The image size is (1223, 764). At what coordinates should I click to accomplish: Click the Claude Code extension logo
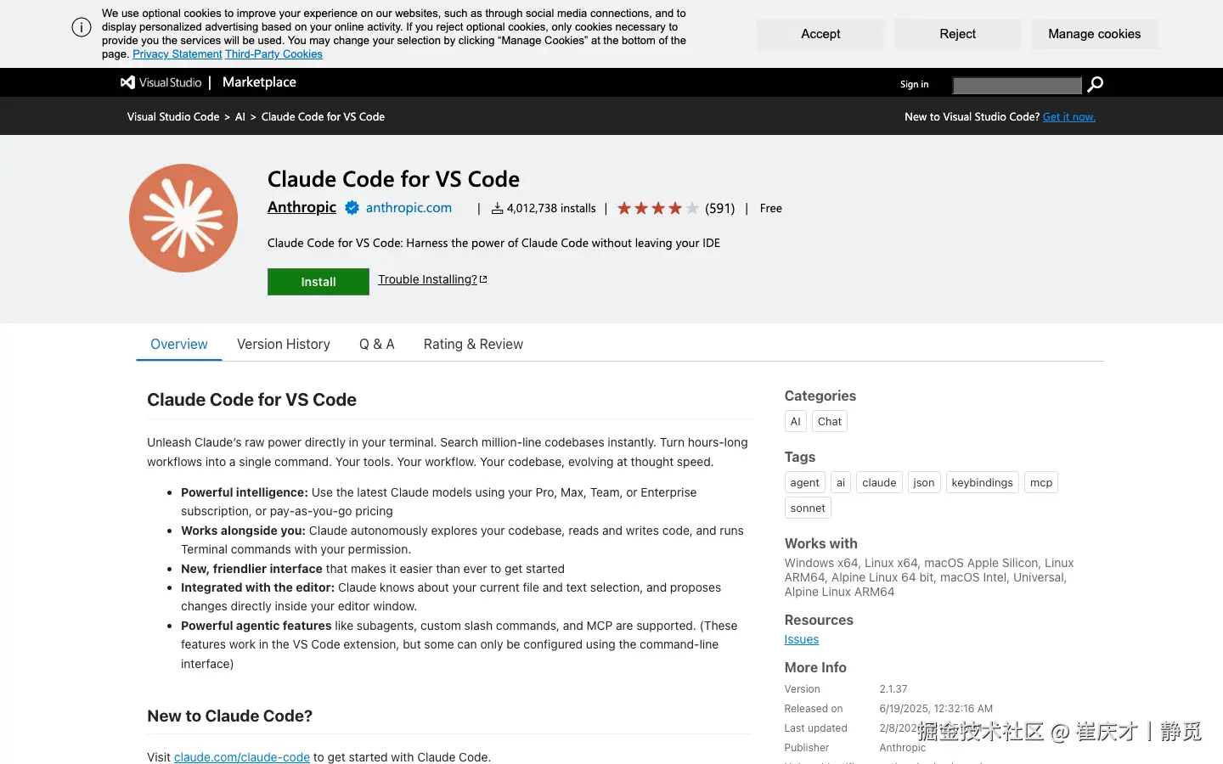pyautogui.click(x=183, y=217)
